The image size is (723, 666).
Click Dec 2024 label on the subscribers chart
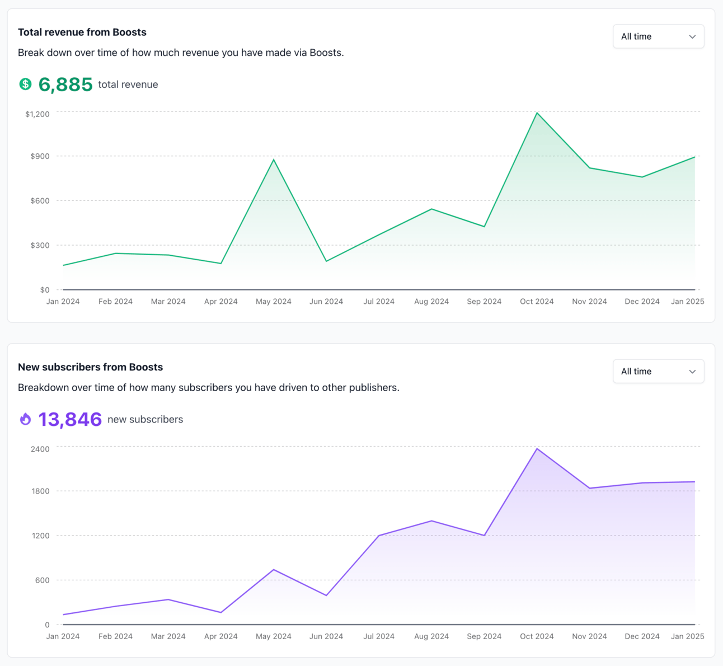(x=642, y=636)
